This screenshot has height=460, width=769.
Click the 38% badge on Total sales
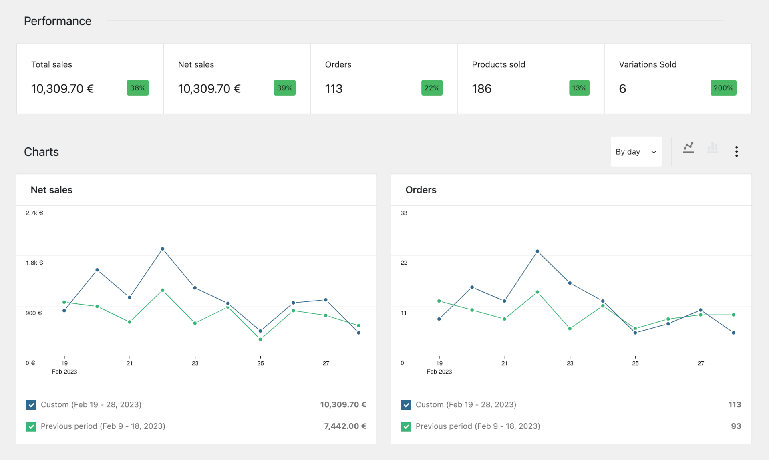[x=138, y=88]
